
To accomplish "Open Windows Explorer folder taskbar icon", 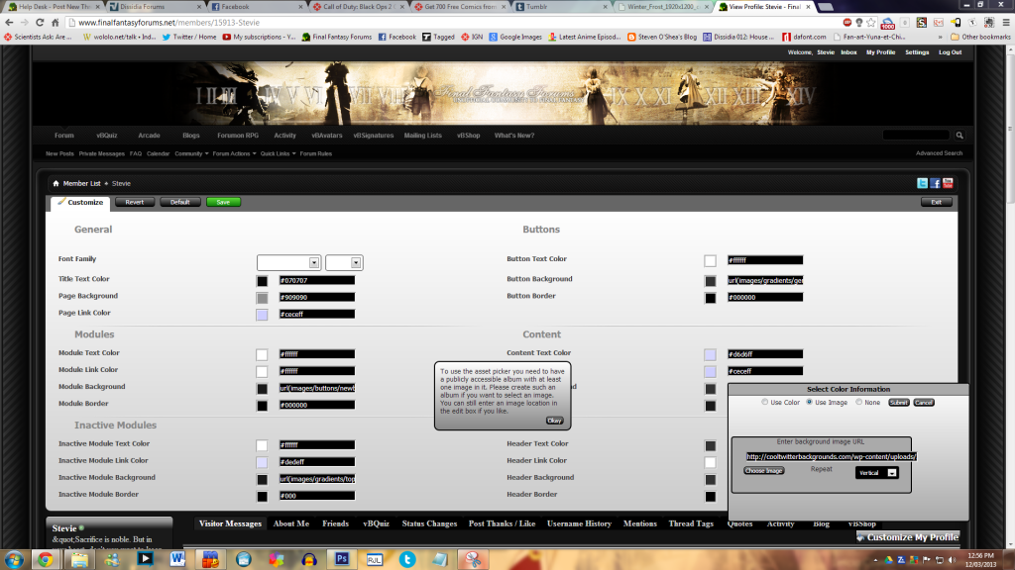I will (x=79, y=559).
